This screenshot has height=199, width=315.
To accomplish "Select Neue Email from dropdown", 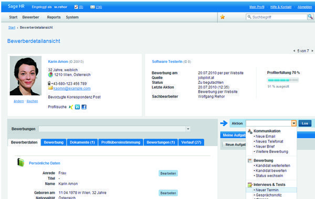I will click(265, 136).
